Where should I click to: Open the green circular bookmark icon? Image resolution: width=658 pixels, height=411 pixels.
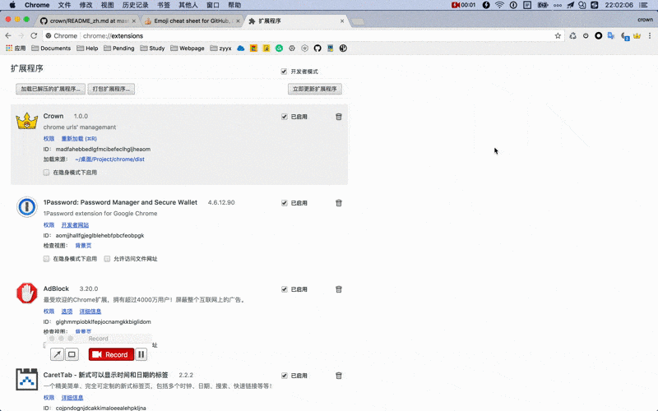tap(279, 48)
